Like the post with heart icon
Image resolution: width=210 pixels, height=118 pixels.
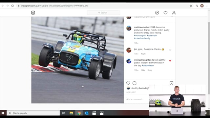pos(128,83)
